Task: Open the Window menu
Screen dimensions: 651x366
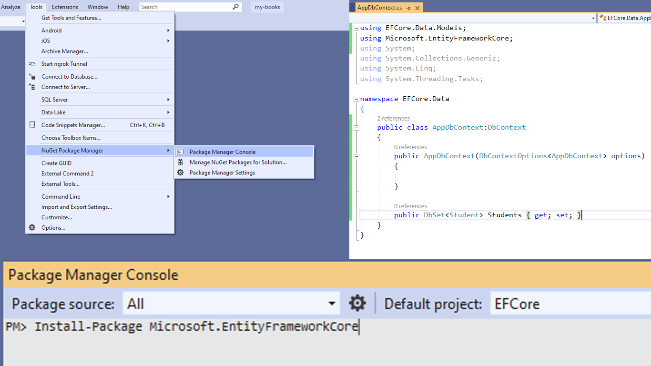Action: tap(98, 7)
